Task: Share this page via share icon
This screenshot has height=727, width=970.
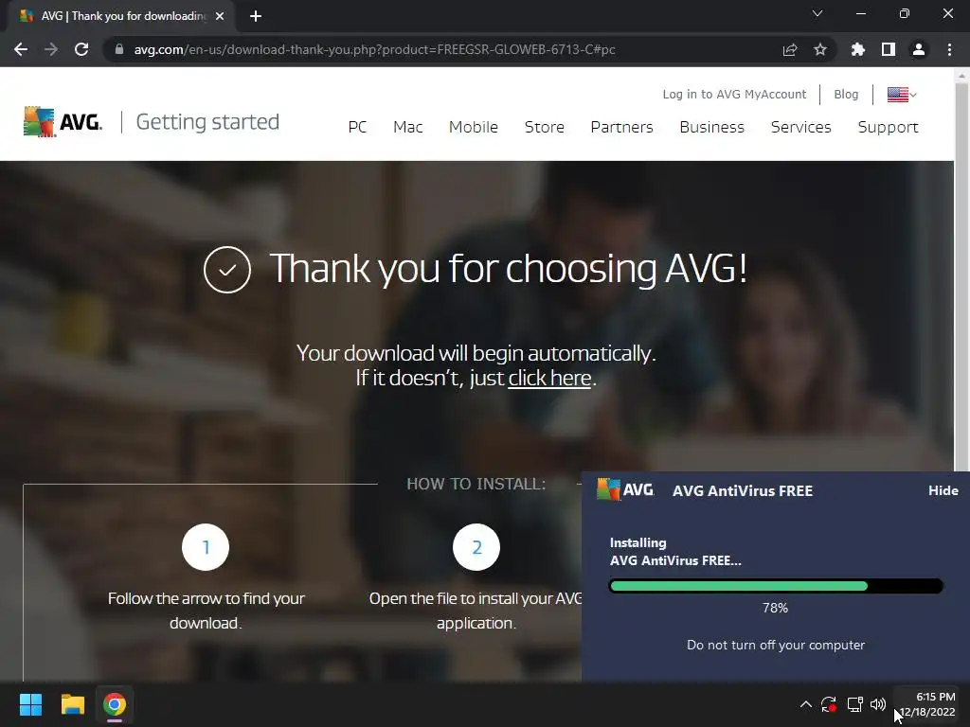Action: coord(790,49)
